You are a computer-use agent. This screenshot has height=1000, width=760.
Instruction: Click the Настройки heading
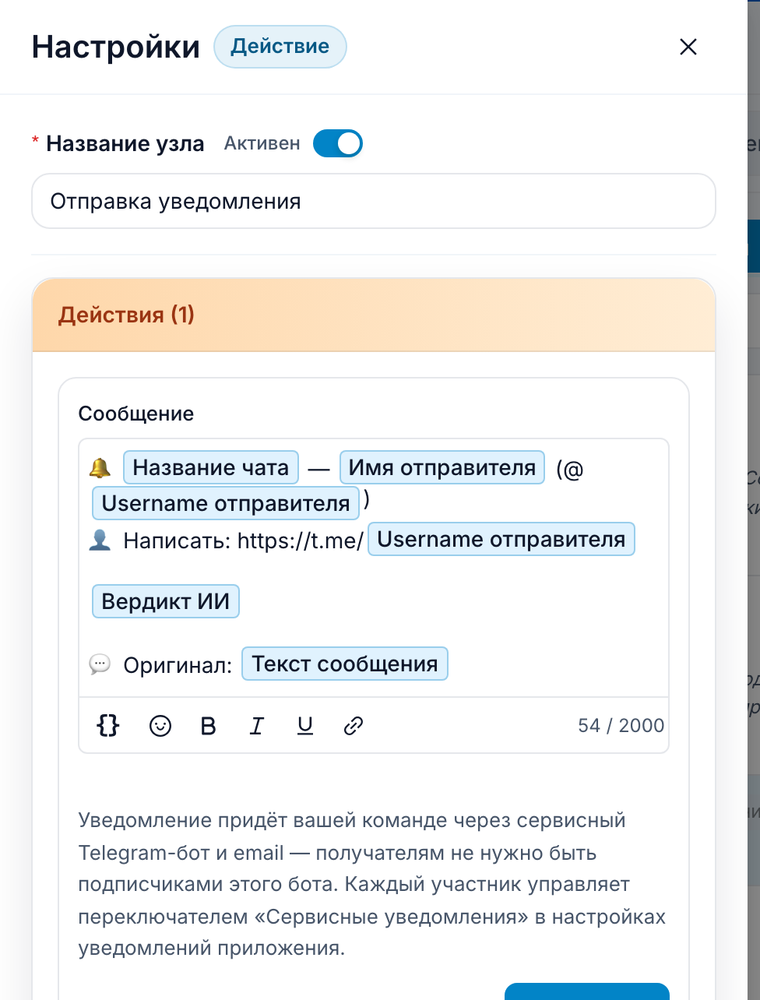pyautogui.click(x=116, y=47)
